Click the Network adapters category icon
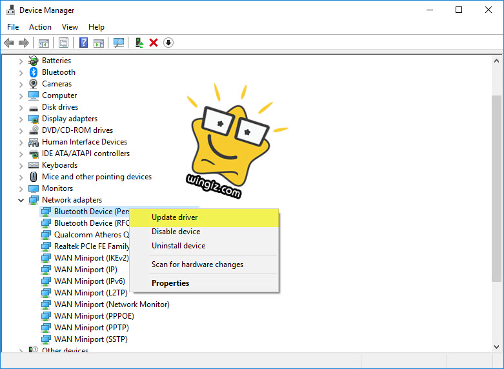 pyautogui.click(x=34, y=200)
